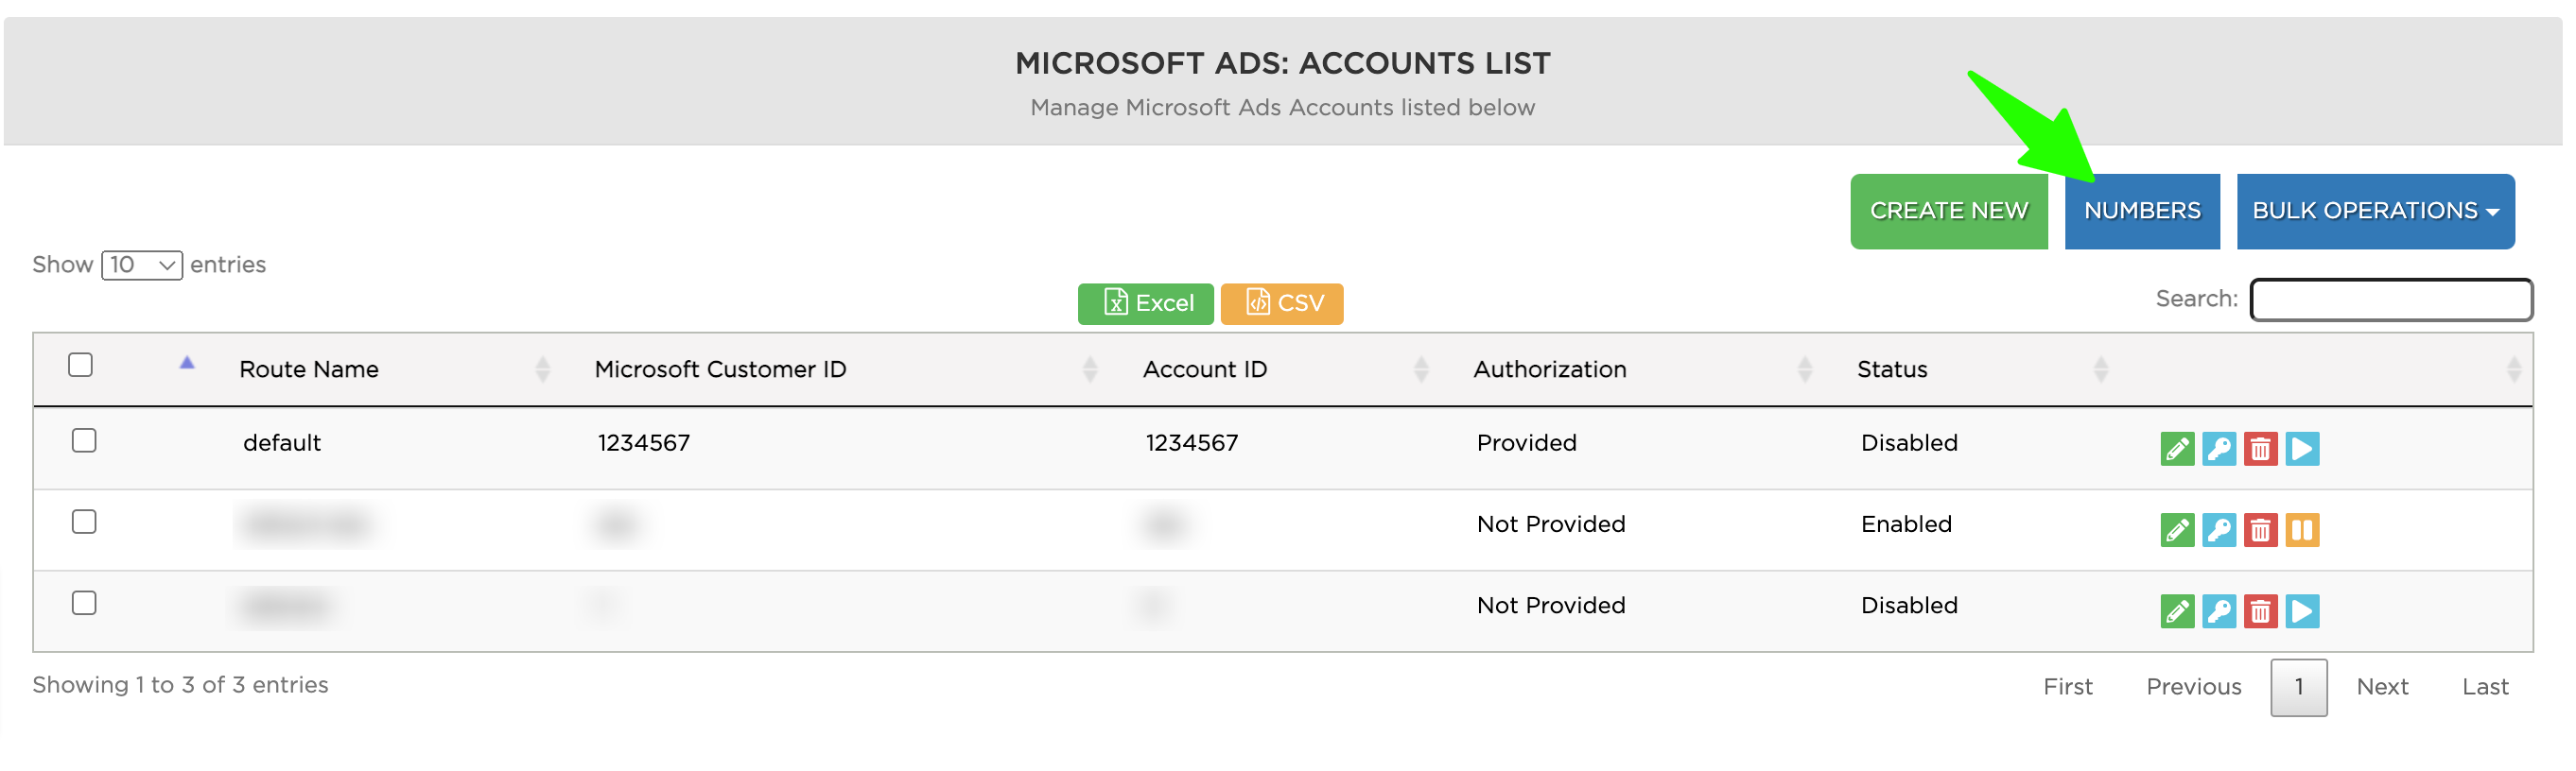Edit the third row account
Viewport: 2576px width, 771px height.
2176,611
